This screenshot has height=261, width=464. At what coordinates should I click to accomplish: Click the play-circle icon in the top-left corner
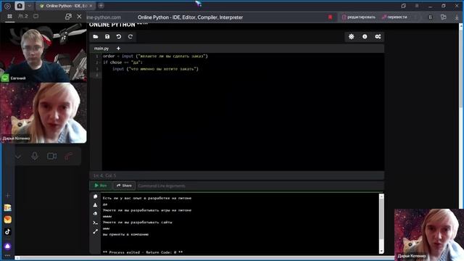pyautogui.click(x=7, y=6)
